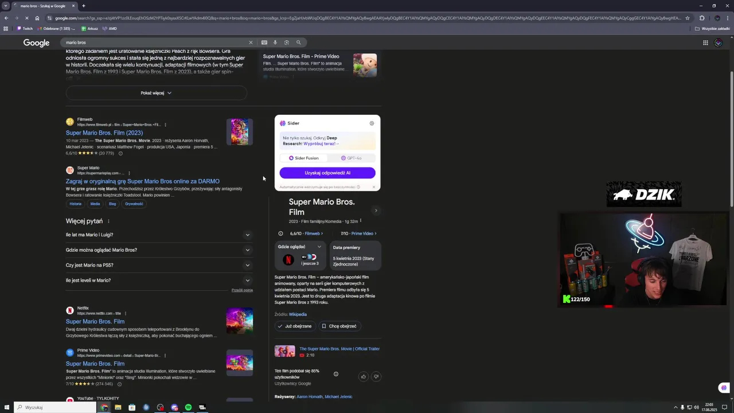Click Uzyskaj odpowiedź AI button
Viewport: 734px width, 413px height.
click(327, 173)
